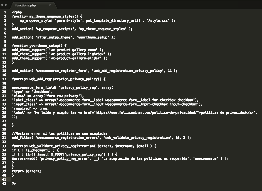Click line number 41 in gutter
Image resolution: width=262 pixels, height=191 pixels.
click(x=4, y=180)
